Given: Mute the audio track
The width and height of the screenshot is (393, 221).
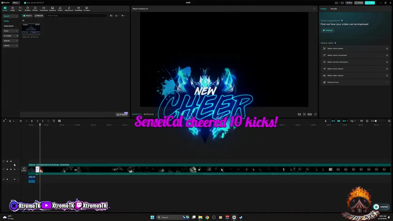Looking at the screenshot, I should [14, 179].
